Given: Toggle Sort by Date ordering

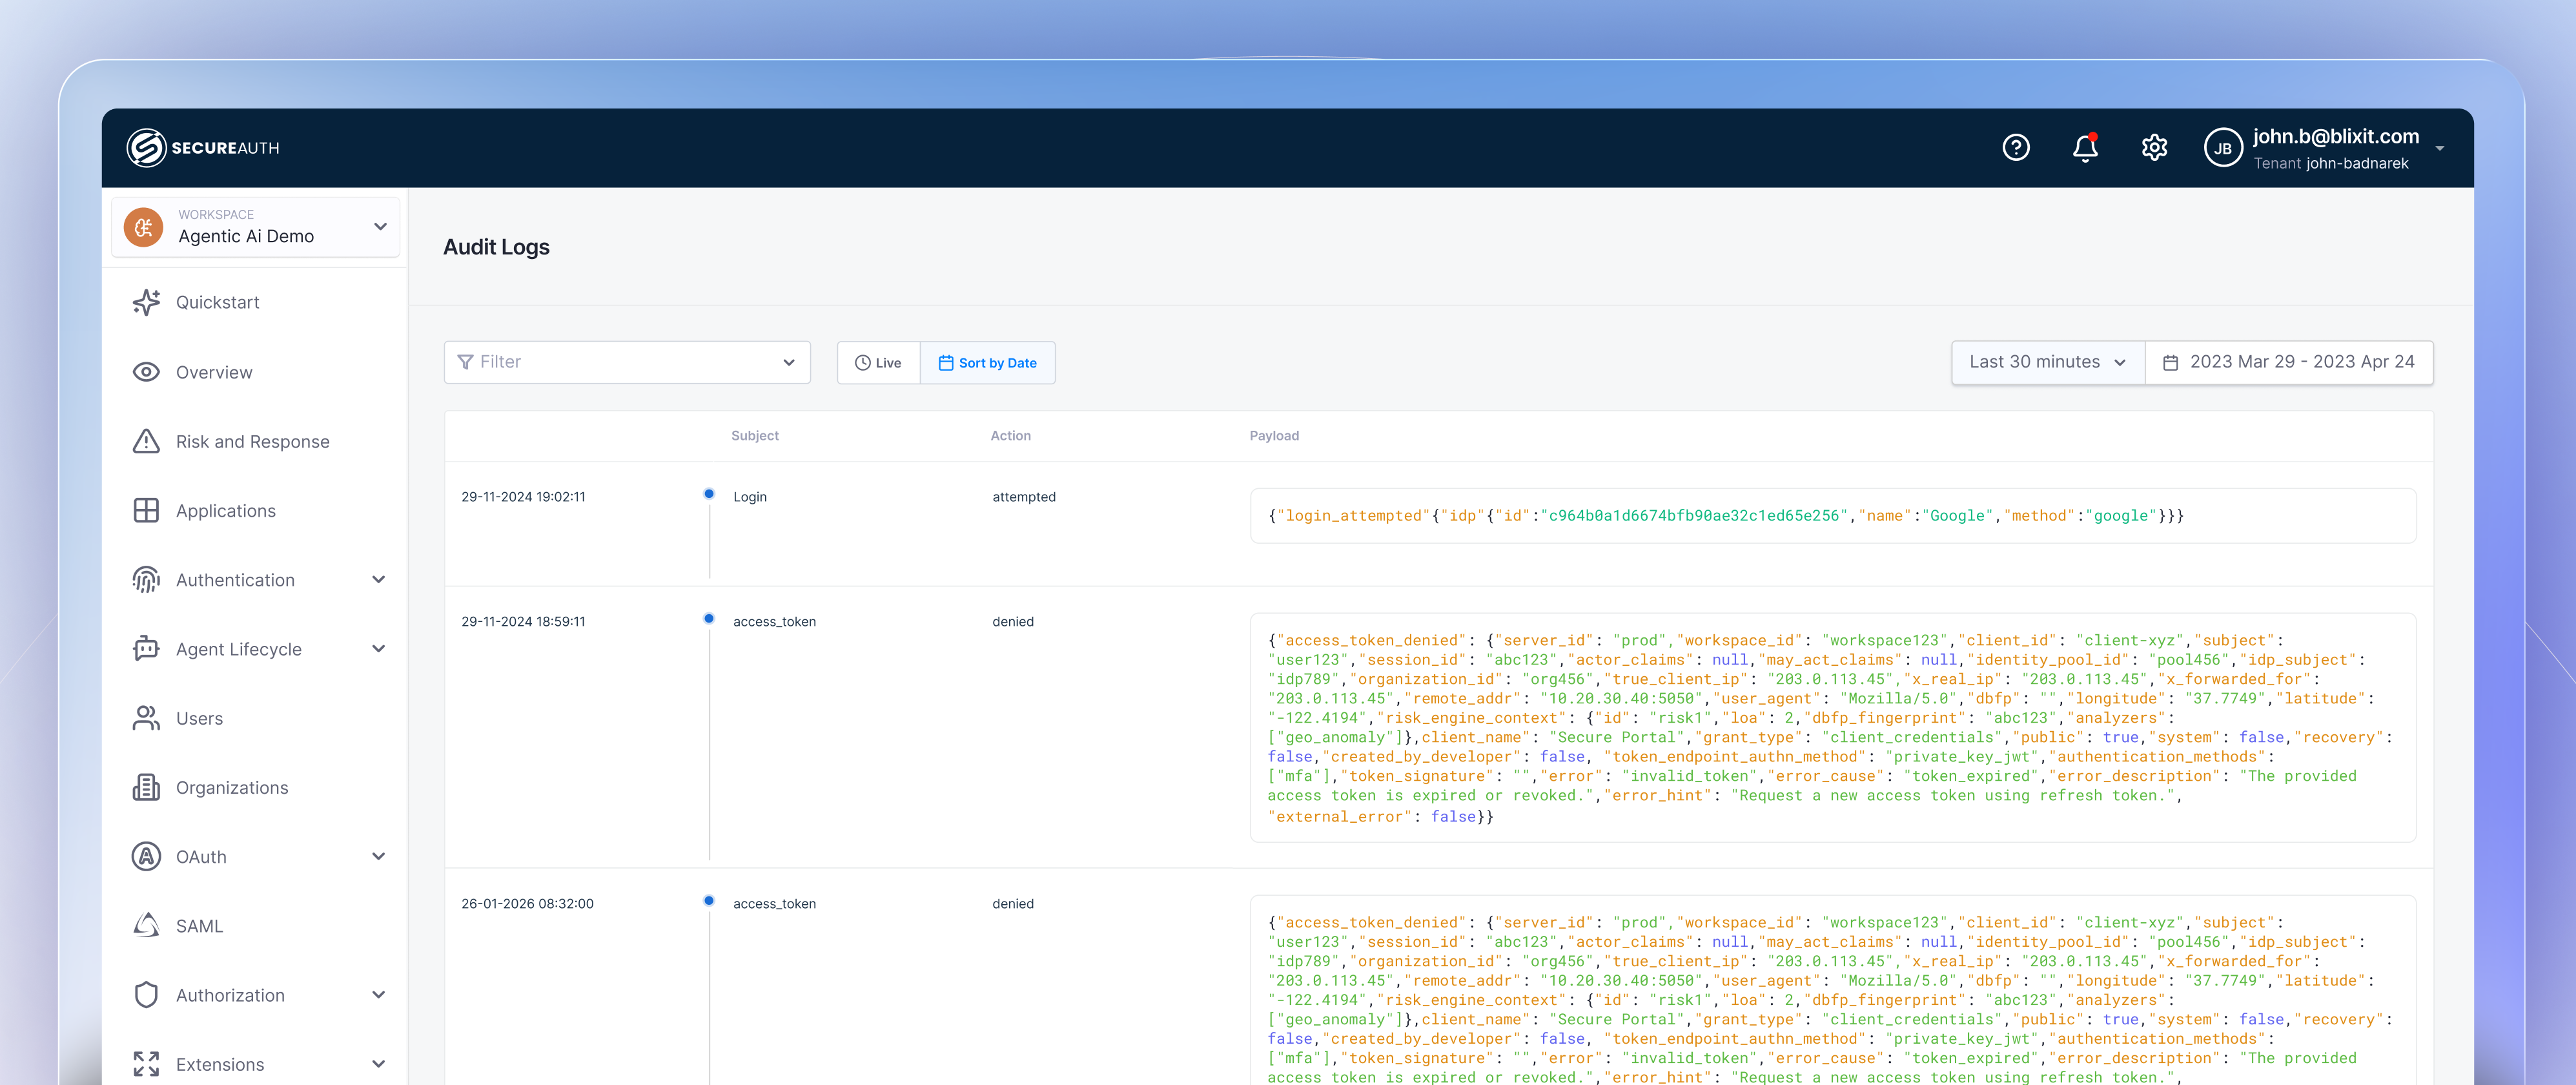Looking at the screenshot, I should pyautogui.click(x=987, y=362).
